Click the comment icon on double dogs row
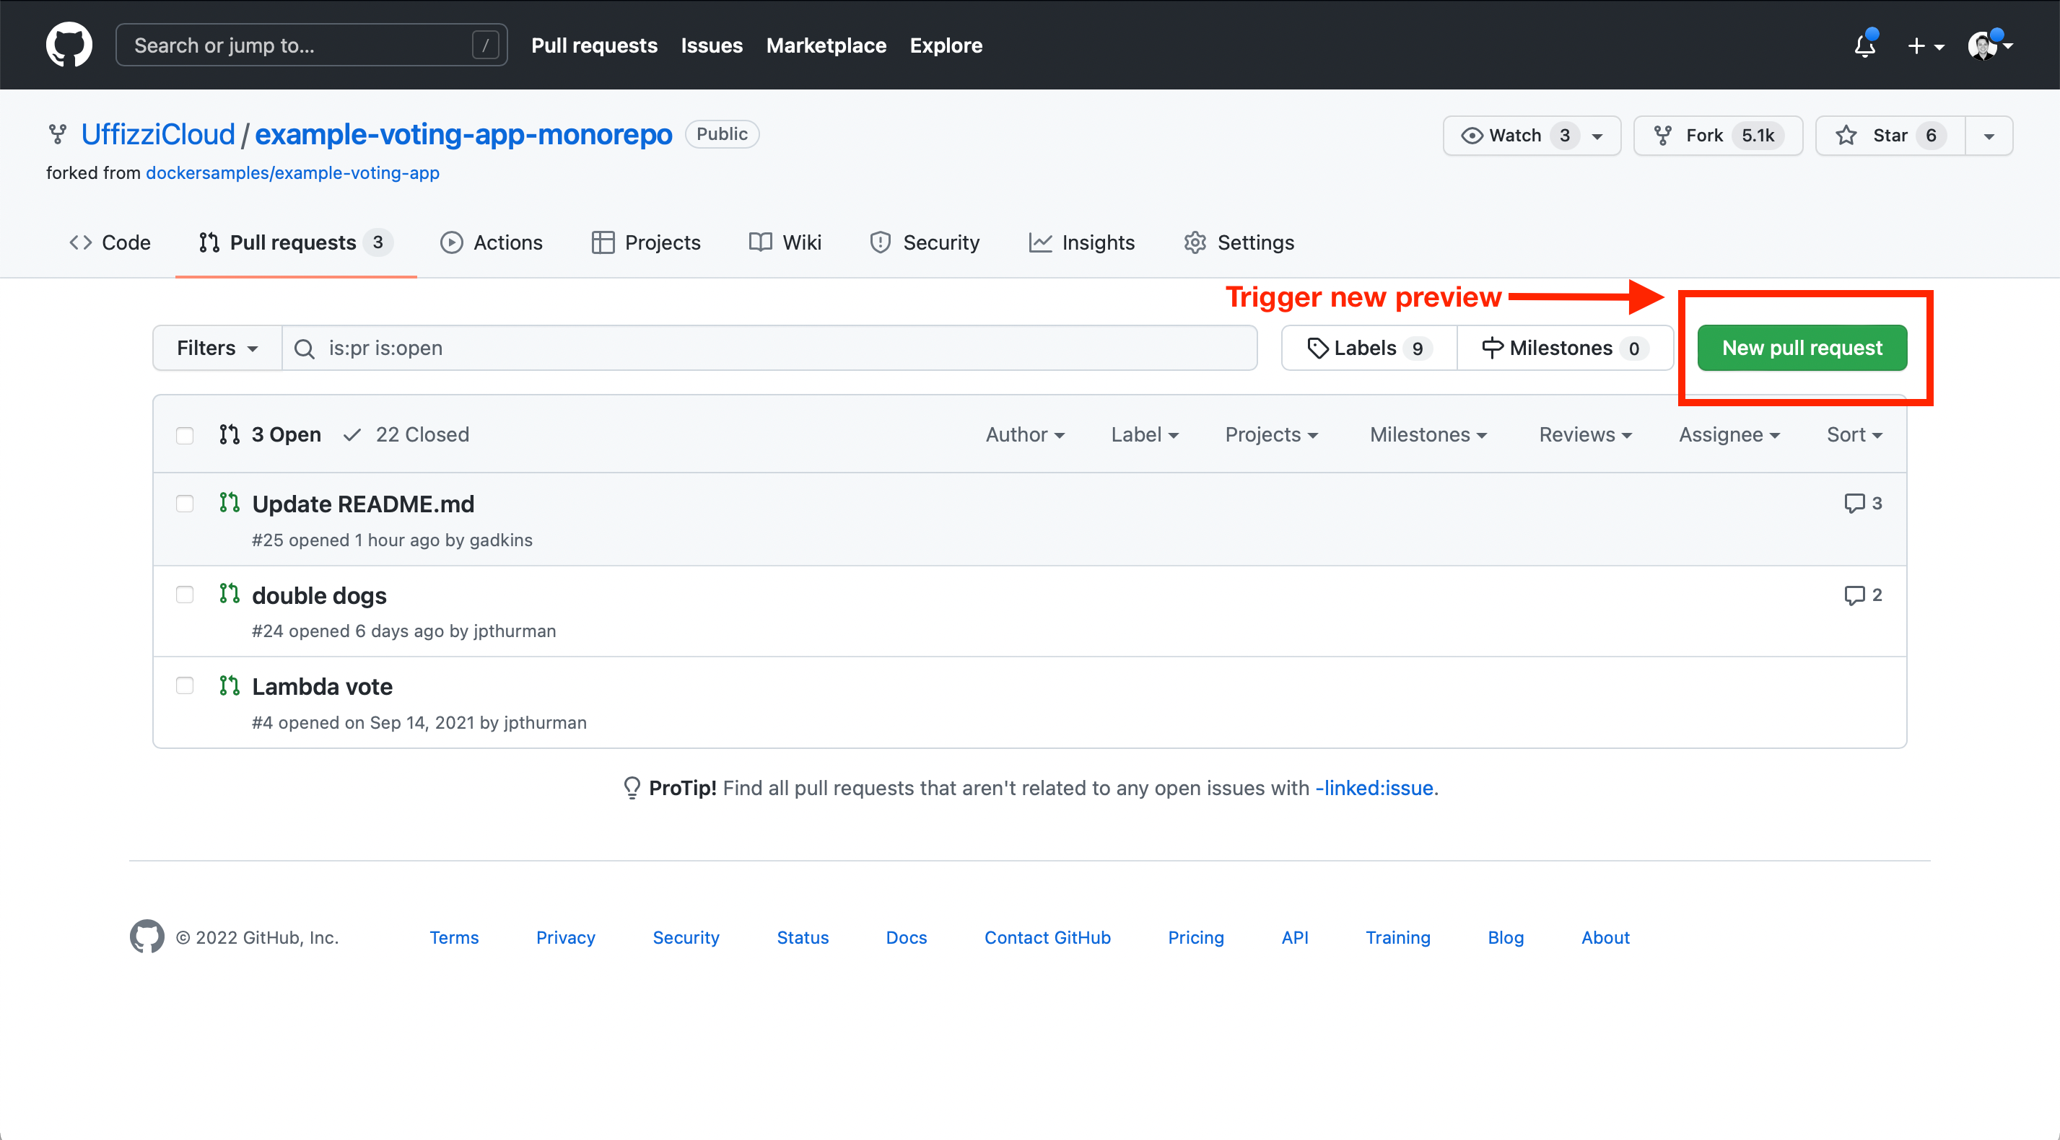 tap(1854, 595)
